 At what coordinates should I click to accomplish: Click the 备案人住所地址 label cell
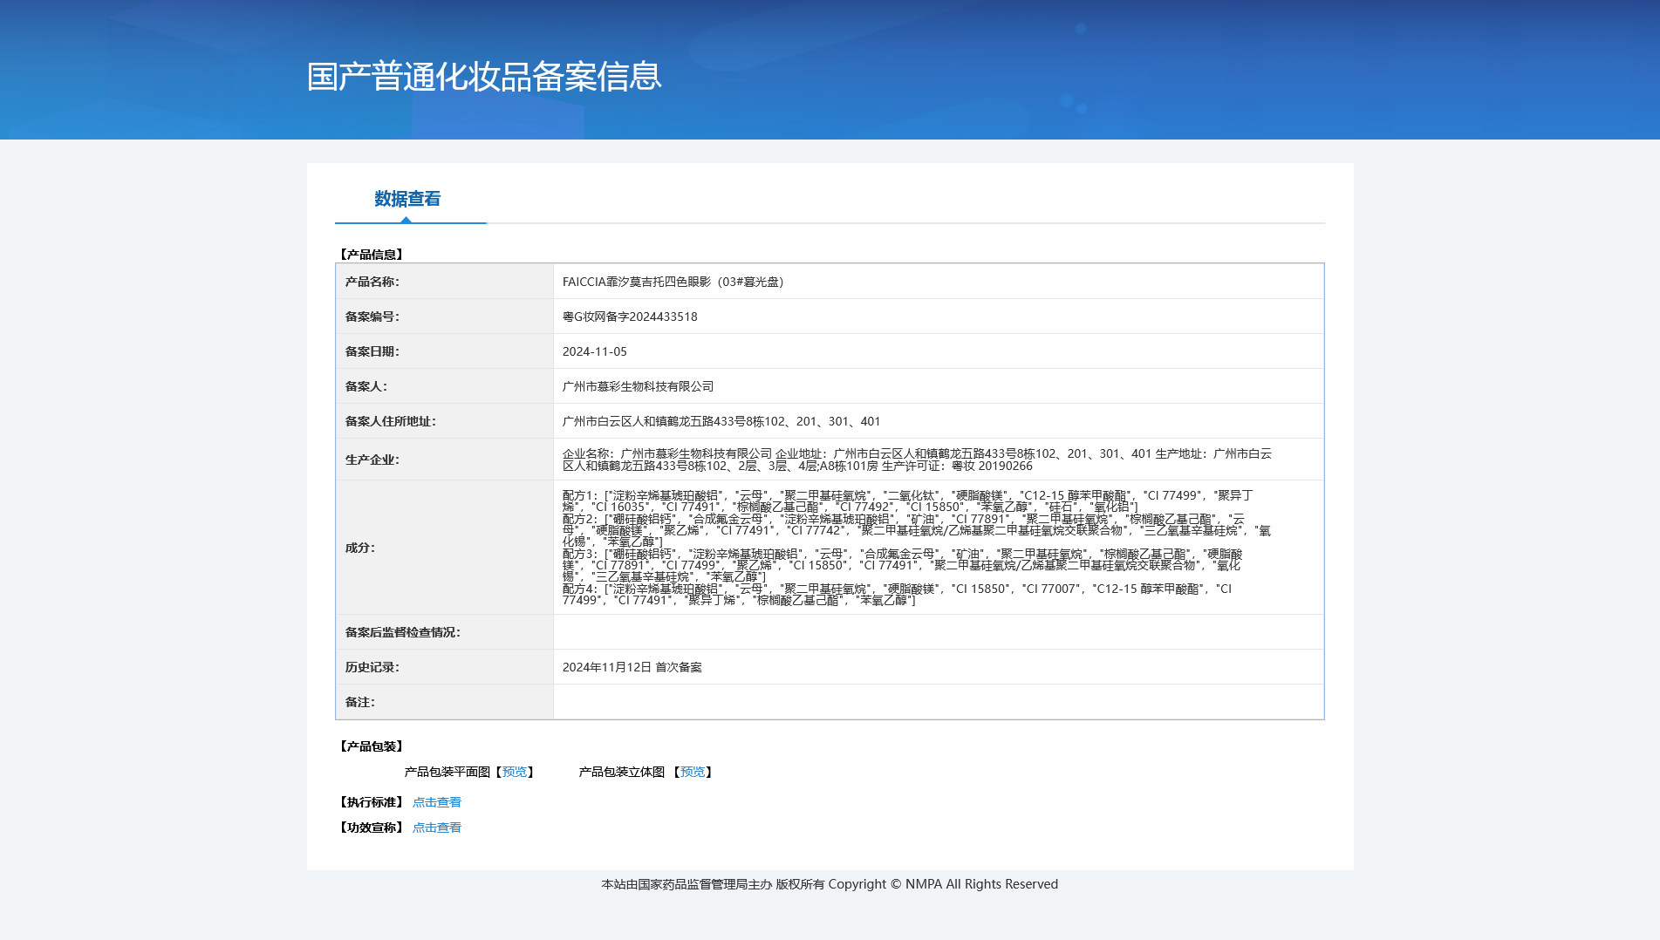(445, 421)
